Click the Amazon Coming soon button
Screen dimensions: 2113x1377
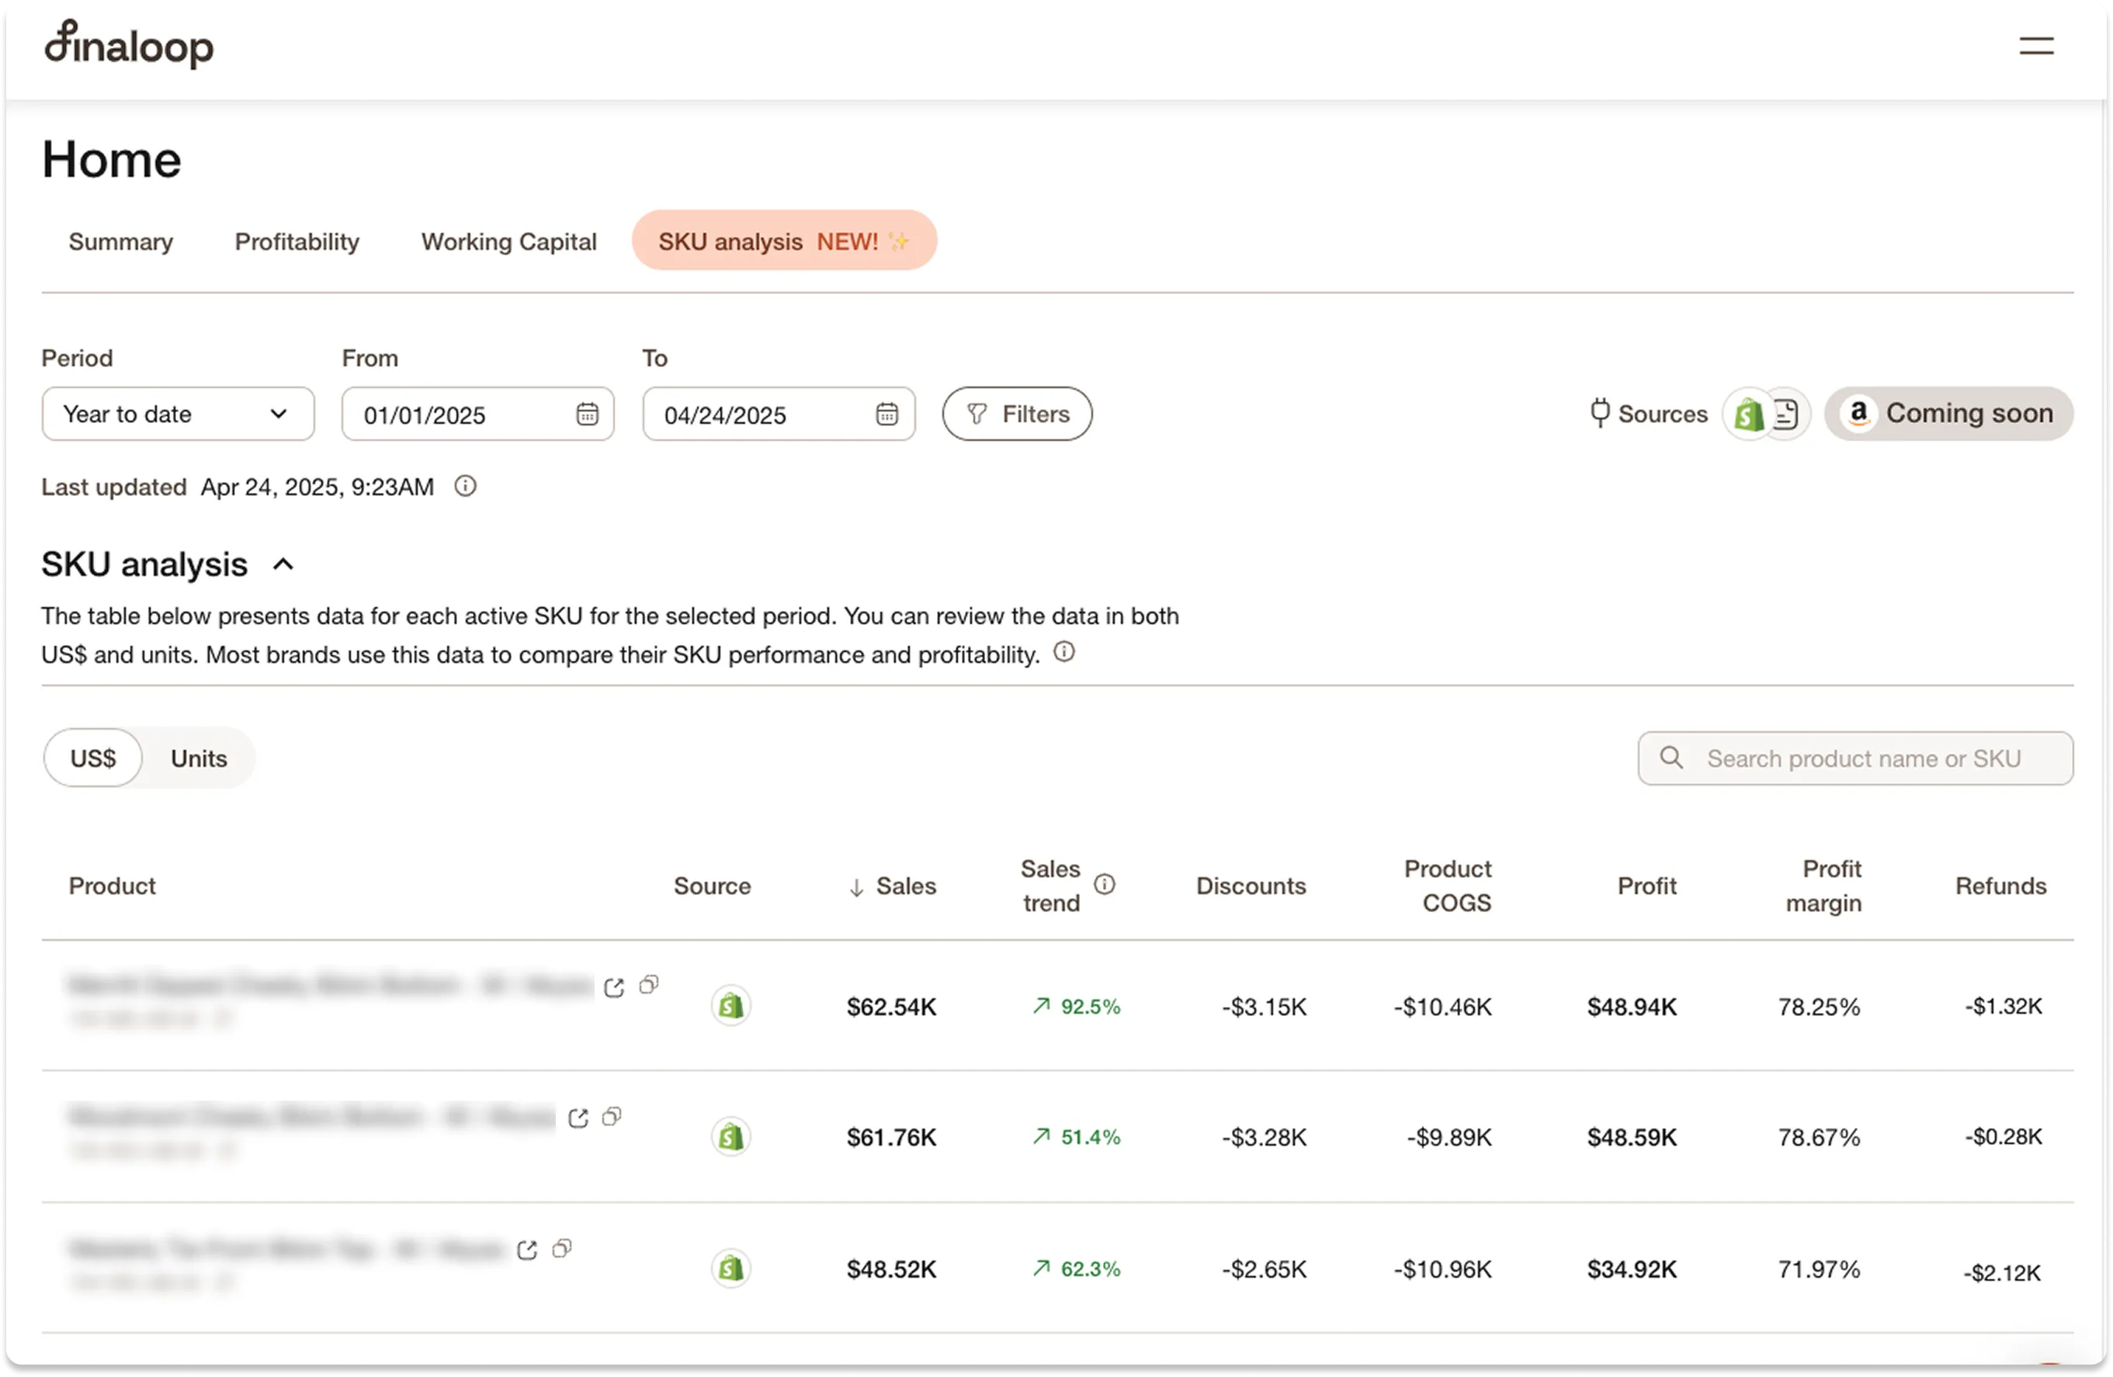tap(1948, 414)
